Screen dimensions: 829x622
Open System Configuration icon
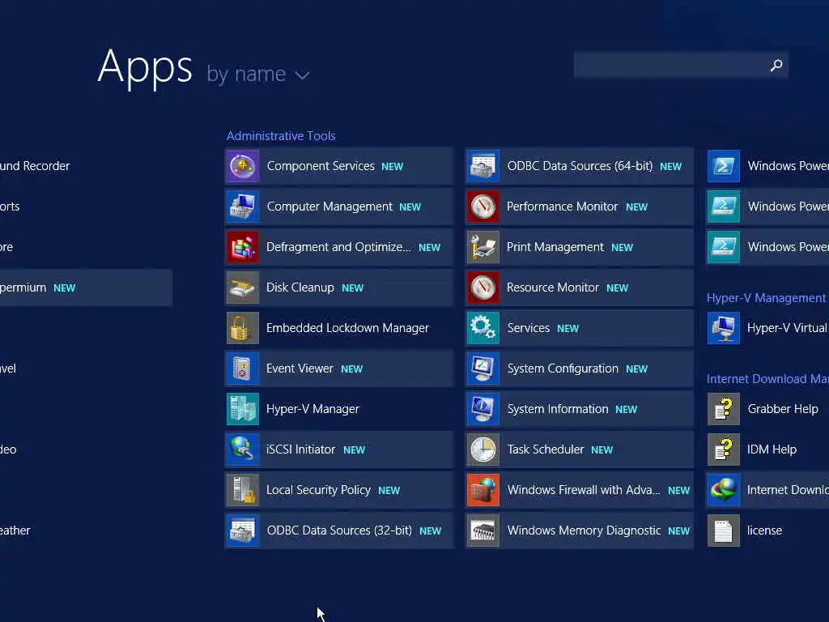483,369
